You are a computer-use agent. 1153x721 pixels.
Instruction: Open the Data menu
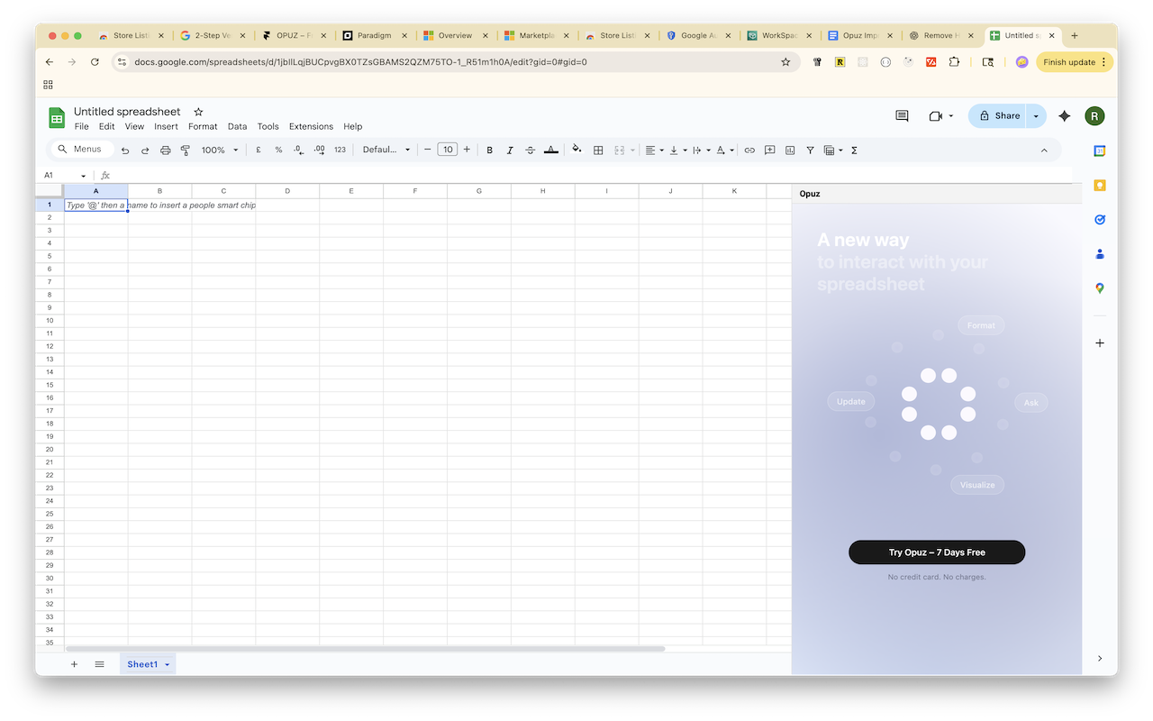(237, 126)
